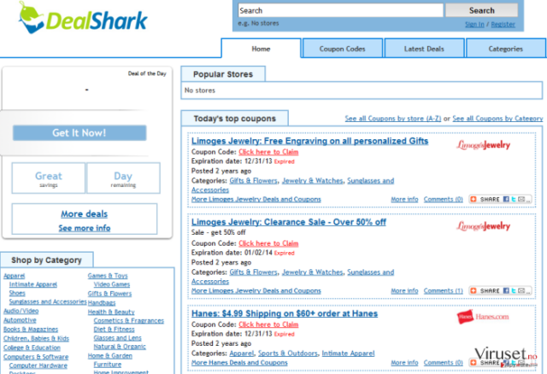Open Natural & Organic category
This screenshot has width=547, height=374.
pyautogui.click(x=120, y=347)
